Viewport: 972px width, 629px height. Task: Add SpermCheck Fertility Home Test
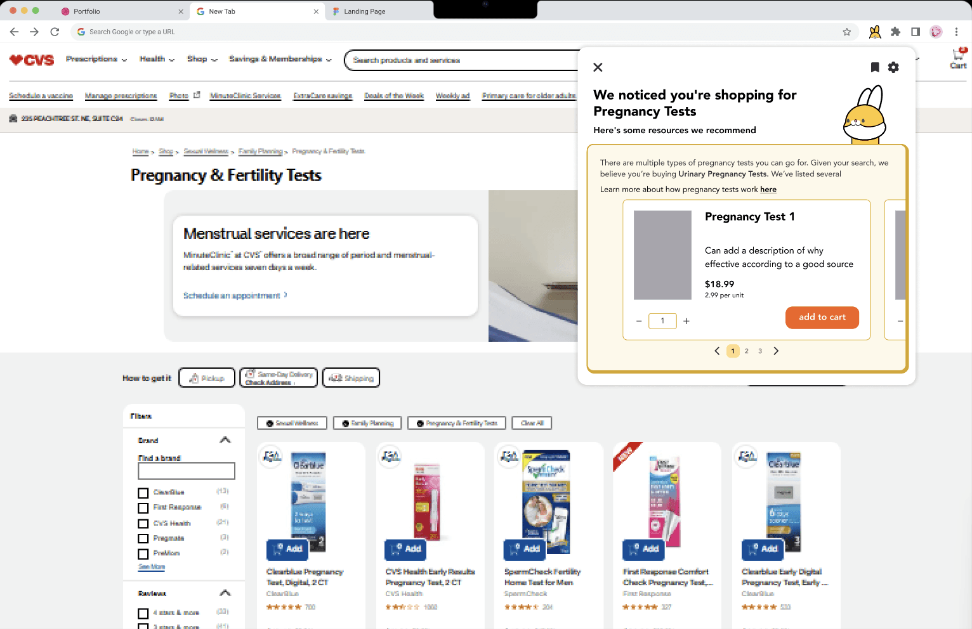[525, 548]
